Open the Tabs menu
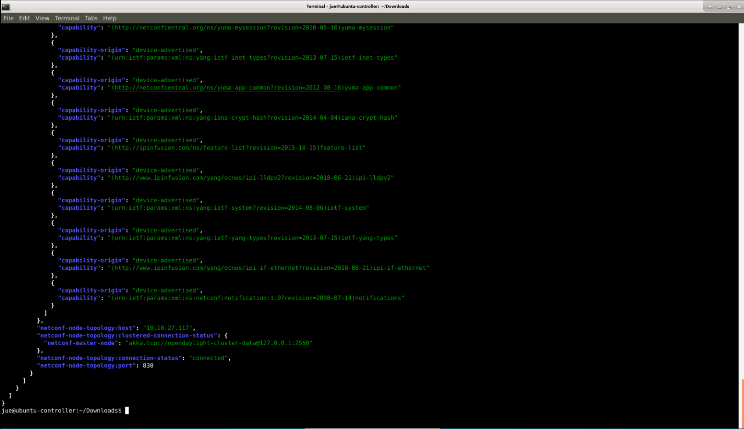This screenshot has height=429, width=744. [x=91, y=18]
